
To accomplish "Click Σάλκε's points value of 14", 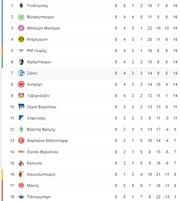I will (x=175, y=73).
